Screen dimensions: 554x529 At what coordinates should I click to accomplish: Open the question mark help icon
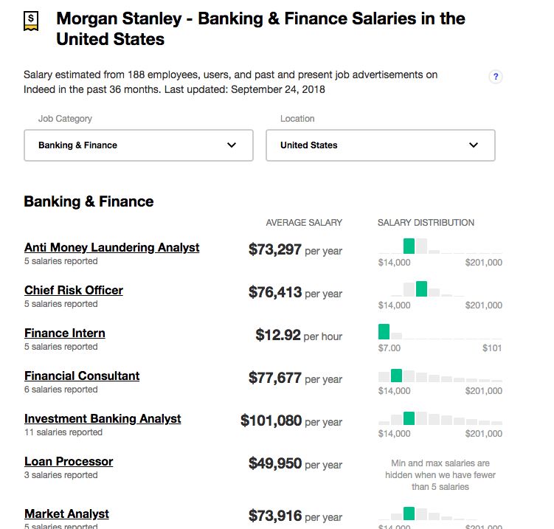(x=495, y=76)
